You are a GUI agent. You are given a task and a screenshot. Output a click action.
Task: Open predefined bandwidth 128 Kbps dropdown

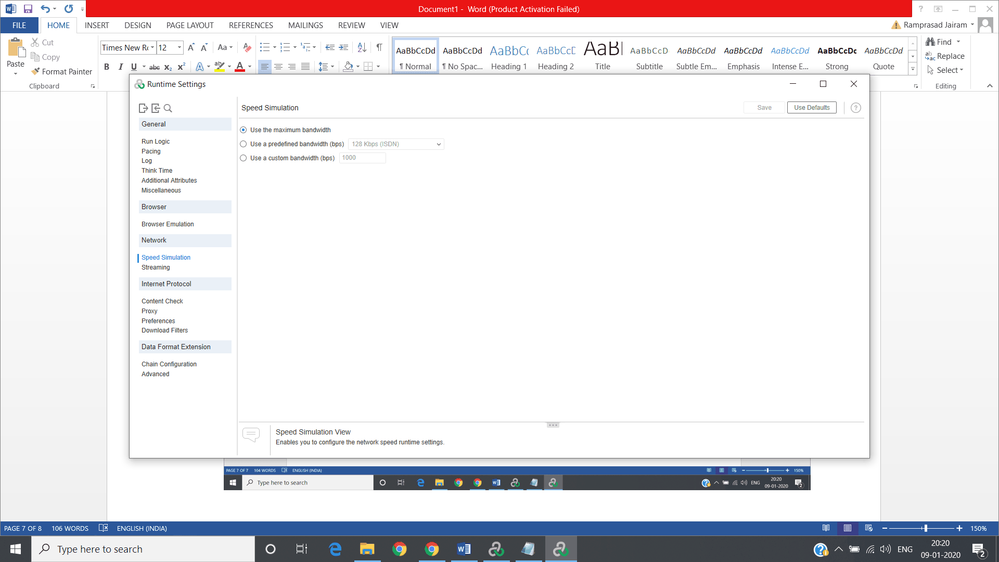click(396, 144)
